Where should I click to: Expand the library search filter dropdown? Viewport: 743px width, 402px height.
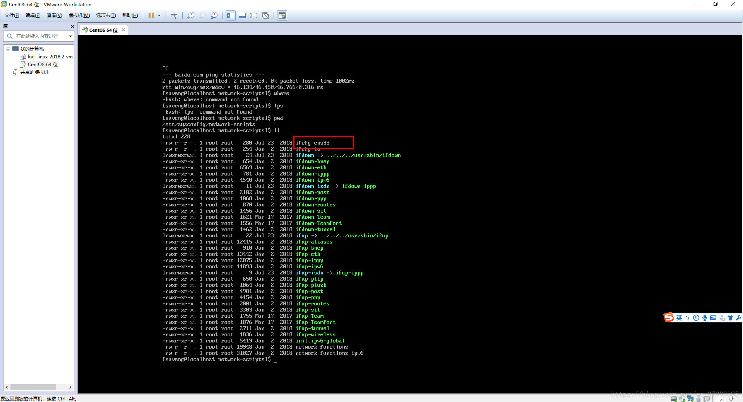[70, 36]
